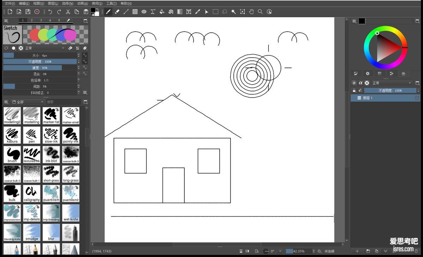Open the 视图(V) menu
The width and height of the screenshot is (423, 257).
point(39,3)
